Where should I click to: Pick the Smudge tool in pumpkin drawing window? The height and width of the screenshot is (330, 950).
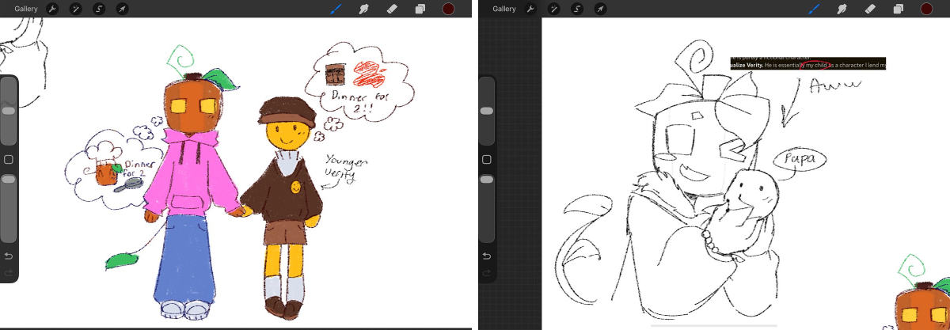pos(365,9)
